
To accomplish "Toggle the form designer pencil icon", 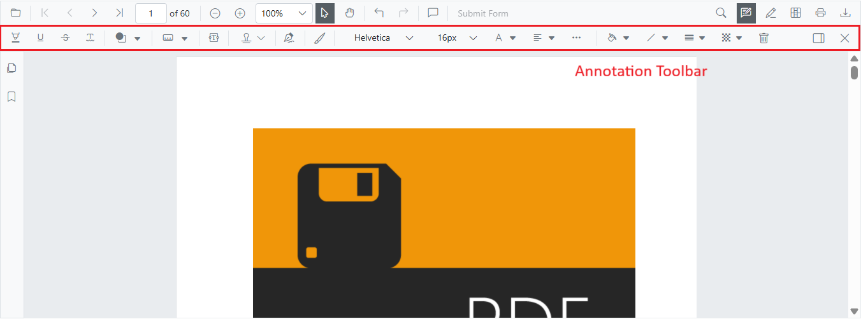I will pyautogui.click(x=771, y=13).
